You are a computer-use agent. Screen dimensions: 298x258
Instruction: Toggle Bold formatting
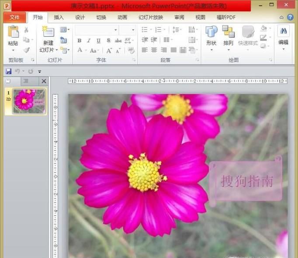coord(79,40)
